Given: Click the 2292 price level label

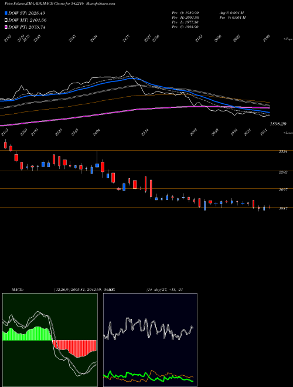Looking at the screenshot, I should point(283,172).
